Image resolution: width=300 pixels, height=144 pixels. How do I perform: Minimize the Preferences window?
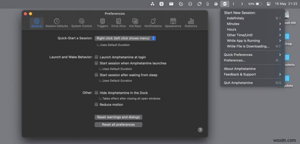(x=30, y=14)
